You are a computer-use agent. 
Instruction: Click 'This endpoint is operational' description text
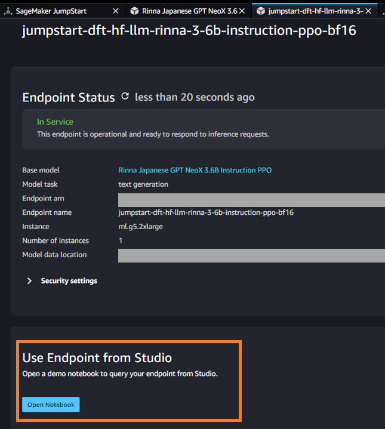pos(153,134)
